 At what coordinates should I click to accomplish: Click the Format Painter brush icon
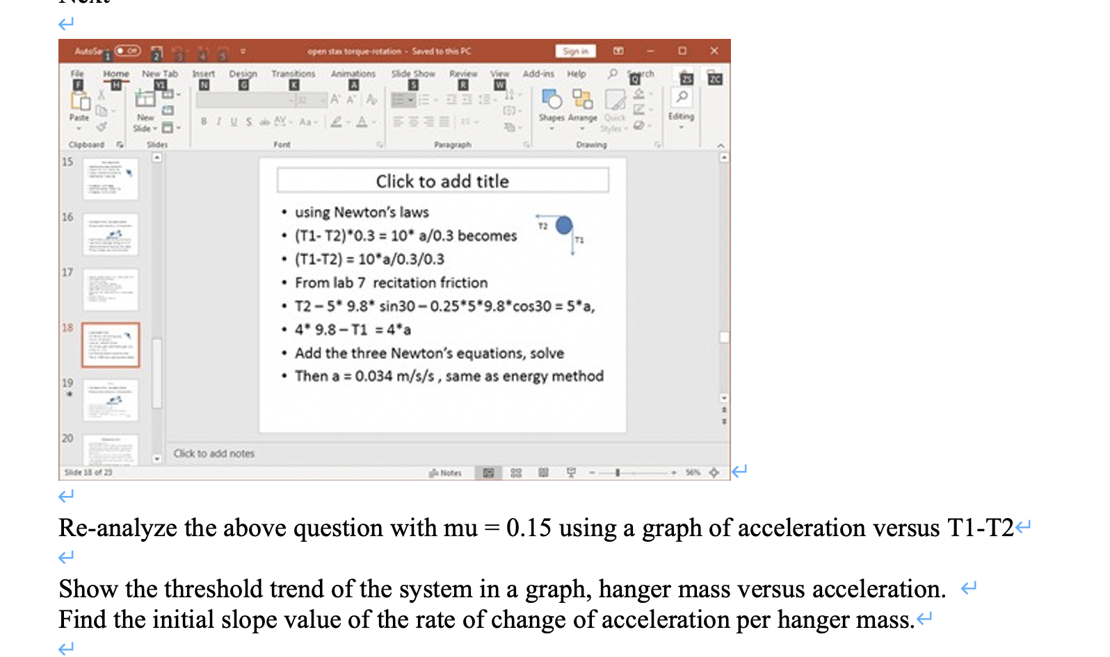pyautogui.click(x=102, y=127)
